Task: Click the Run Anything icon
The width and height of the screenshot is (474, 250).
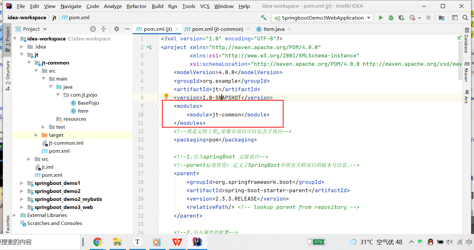Action: point(454,18)
